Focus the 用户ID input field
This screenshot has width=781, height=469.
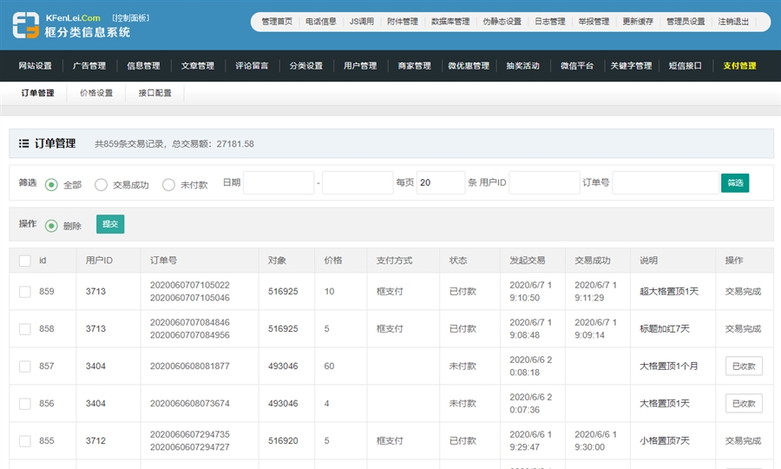pos(544,183)
